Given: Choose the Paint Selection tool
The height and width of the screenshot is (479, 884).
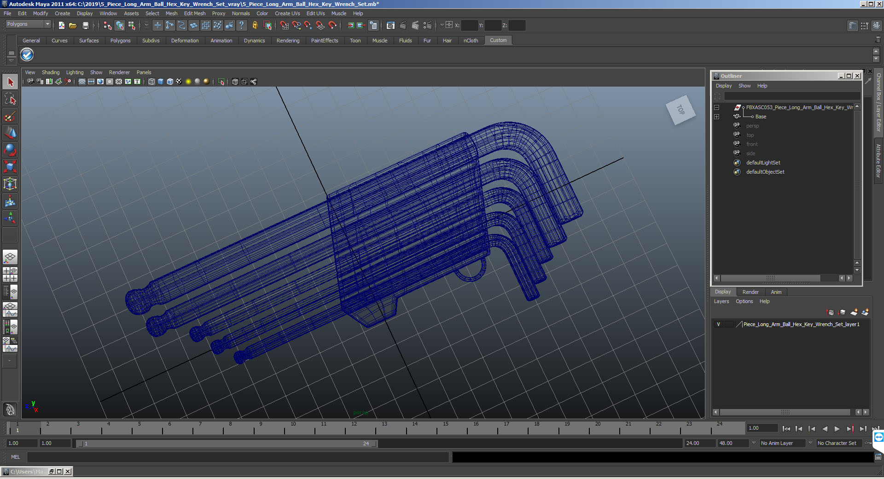Looking at the screenshot, I should [x=10, y=116].
